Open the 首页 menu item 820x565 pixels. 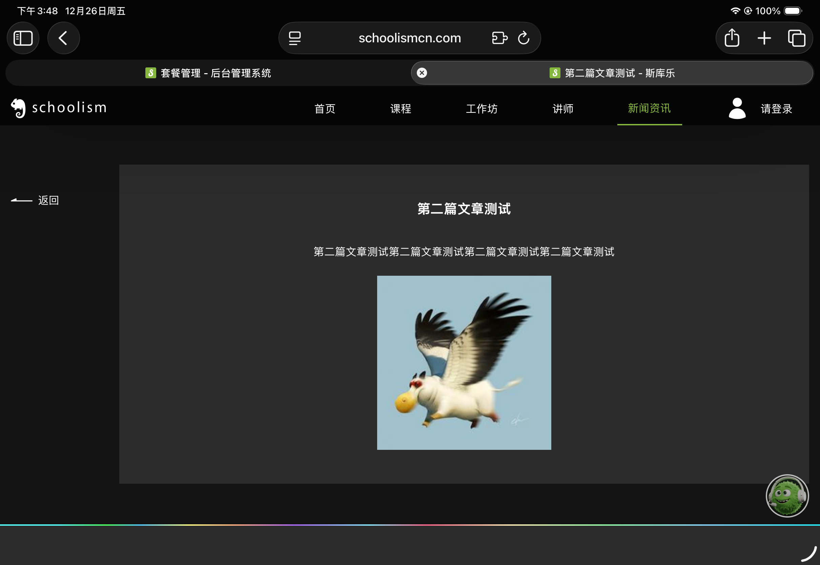[325, 109]
